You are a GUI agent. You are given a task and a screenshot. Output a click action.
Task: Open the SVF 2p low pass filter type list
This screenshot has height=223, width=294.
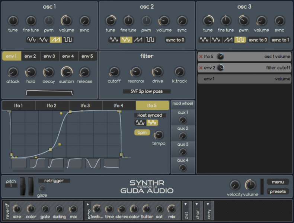click(x=147, y=91)
